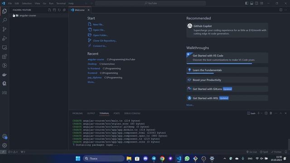Refresh the explorer folder tree
This screenshot has width=290, height=163.
pos(59,10)
